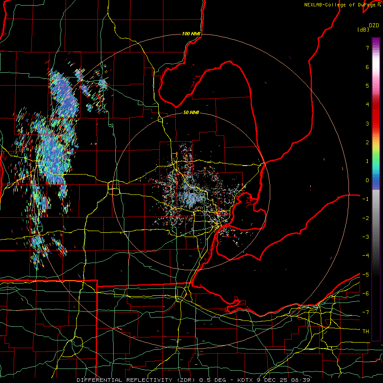Click the -5 value on the dB scale
The height and width of the screenshot is (383, 383).
pos(366,275)
